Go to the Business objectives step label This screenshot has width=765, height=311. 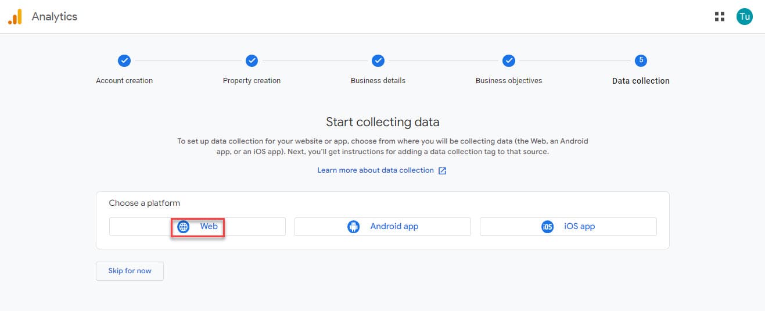(509, 81)
